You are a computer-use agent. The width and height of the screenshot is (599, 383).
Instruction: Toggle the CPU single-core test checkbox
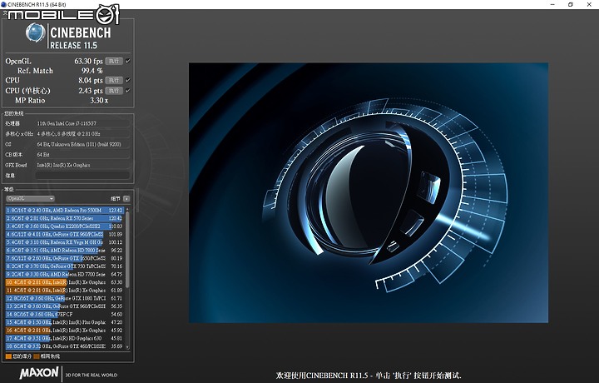(x=128, y=91)
